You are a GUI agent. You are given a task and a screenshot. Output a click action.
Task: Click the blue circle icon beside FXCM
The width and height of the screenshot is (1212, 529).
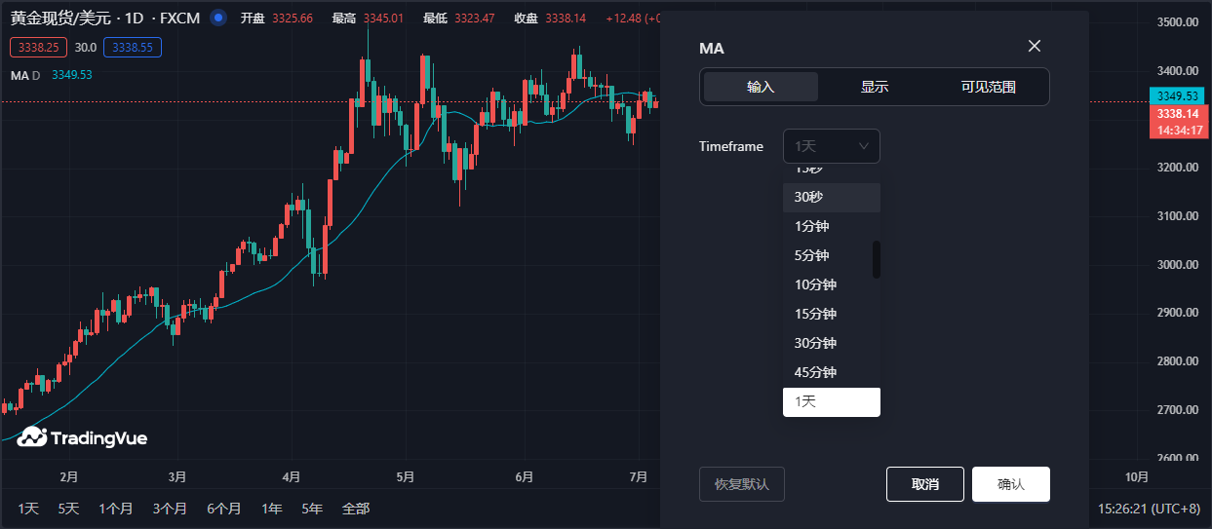218,18
